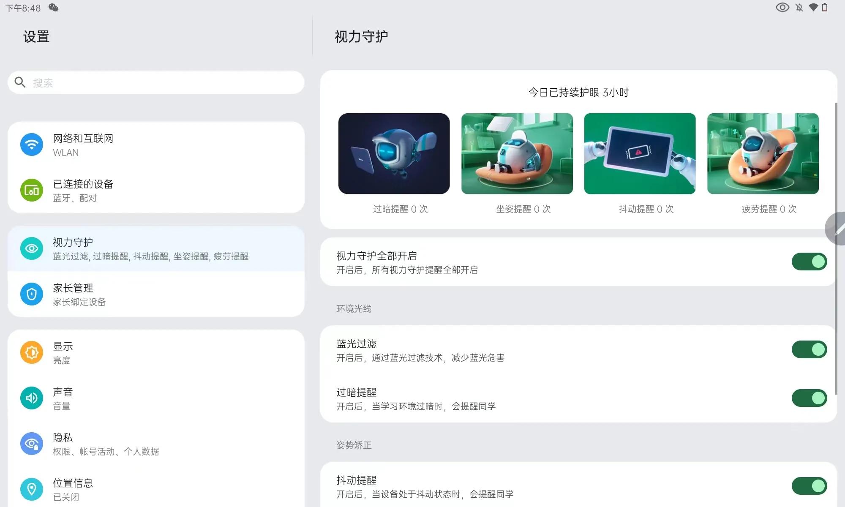The width and height of the screenshot is (845, 507).
Task: Disable the 蓝光过滤 toggle
Action: coord(809,349)
